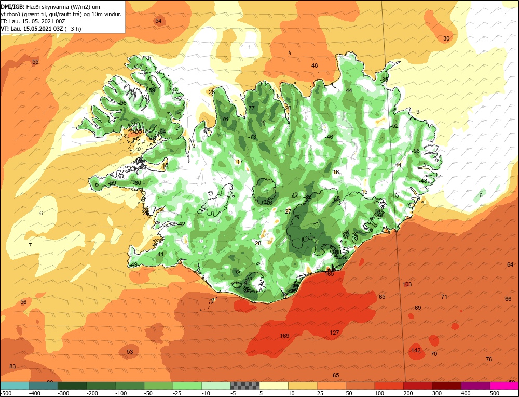Click the -77 value in north Iceland
This screenshot has height=397, width=519.
coord(251,108)
